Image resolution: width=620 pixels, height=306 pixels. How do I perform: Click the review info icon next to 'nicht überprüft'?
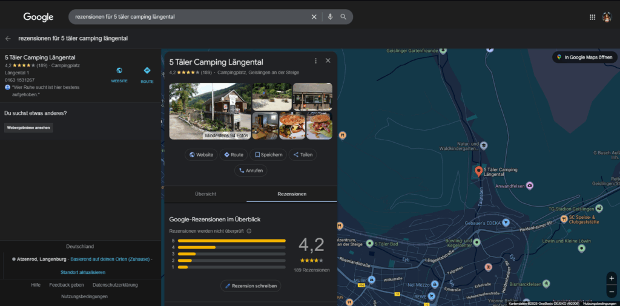pyautogui.click(x=249, y=231)
